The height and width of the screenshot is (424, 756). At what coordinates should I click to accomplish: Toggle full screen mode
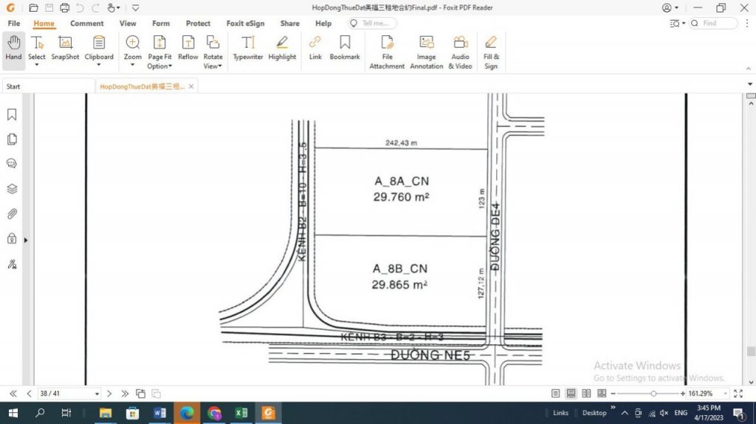tap(738, 394)
